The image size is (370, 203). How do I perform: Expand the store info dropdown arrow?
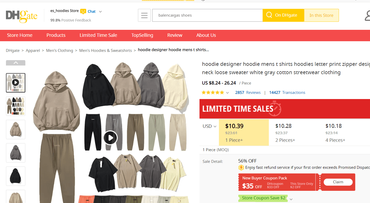pos(100,12)
